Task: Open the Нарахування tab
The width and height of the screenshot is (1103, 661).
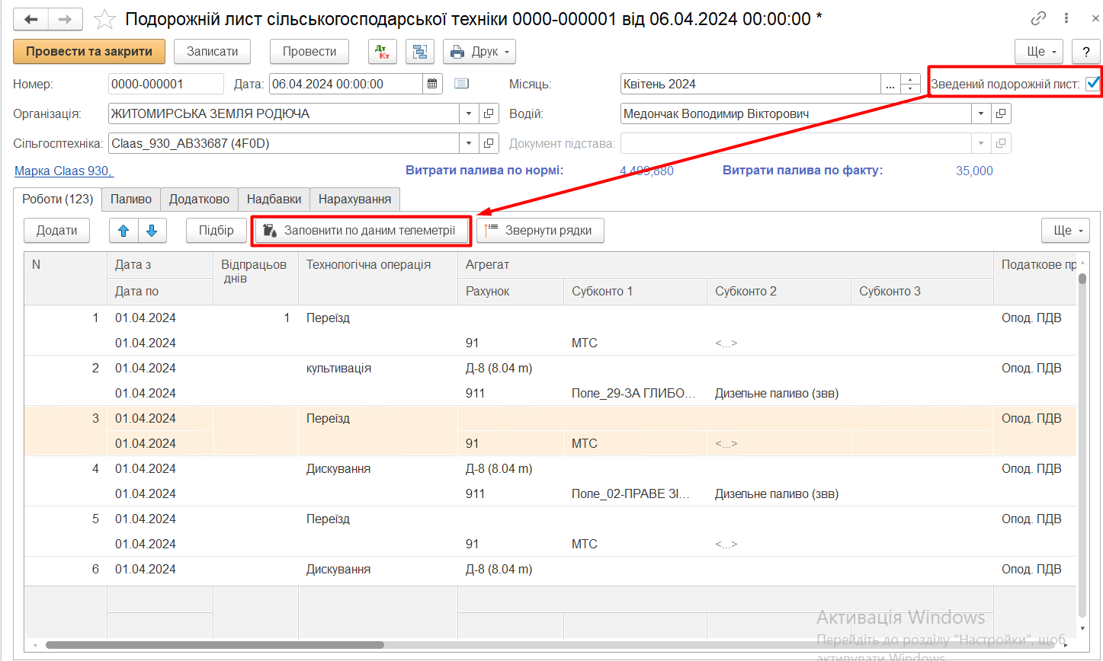Action: pos(354,200)
